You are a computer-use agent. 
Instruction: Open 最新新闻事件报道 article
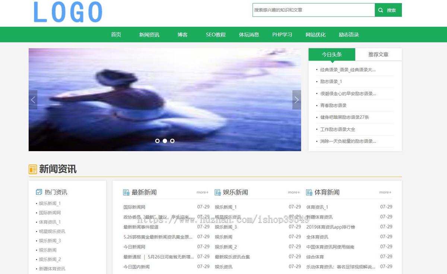click(141, 227)
